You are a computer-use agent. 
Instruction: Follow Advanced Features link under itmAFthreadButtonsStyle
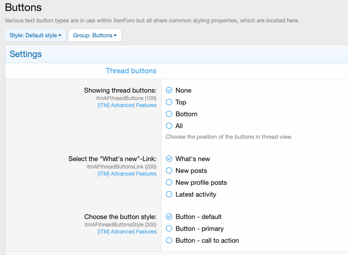(127, 232)
